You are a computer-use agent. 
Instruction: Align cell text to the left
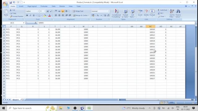click(56, 15)
